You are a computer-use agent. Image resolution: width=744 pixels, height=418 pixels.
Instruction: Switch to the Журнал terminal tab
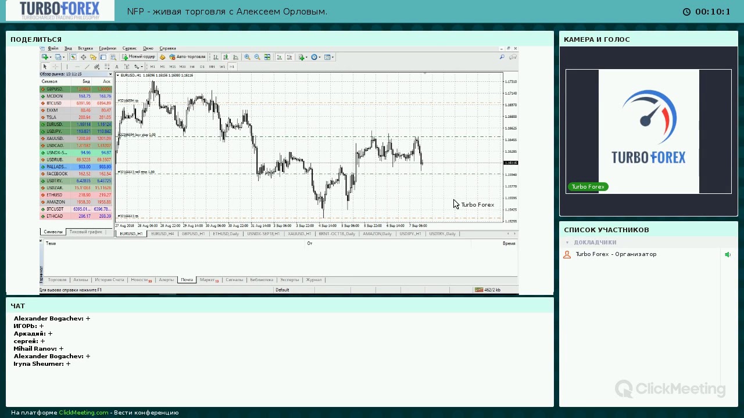(314, 280)
